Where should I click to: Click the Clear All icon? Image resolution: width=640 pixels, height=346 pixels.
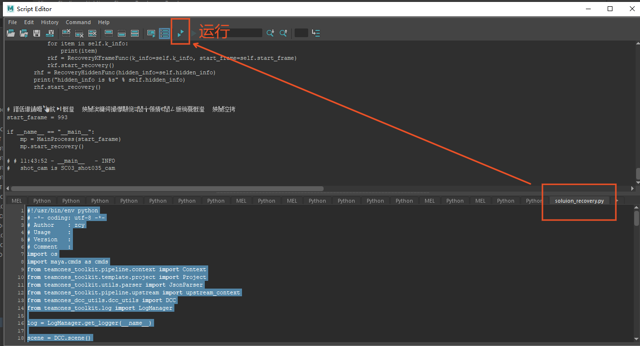(93, 33)
